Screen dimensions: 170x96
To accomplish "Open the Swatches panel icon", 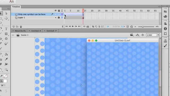I will coord(165,11).
